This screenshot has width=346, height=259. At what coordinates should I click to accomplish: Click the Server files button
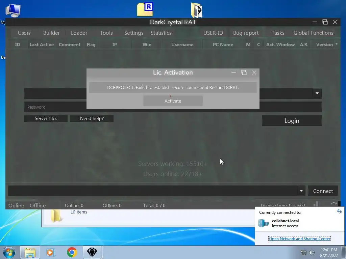[x=46, y=118]
